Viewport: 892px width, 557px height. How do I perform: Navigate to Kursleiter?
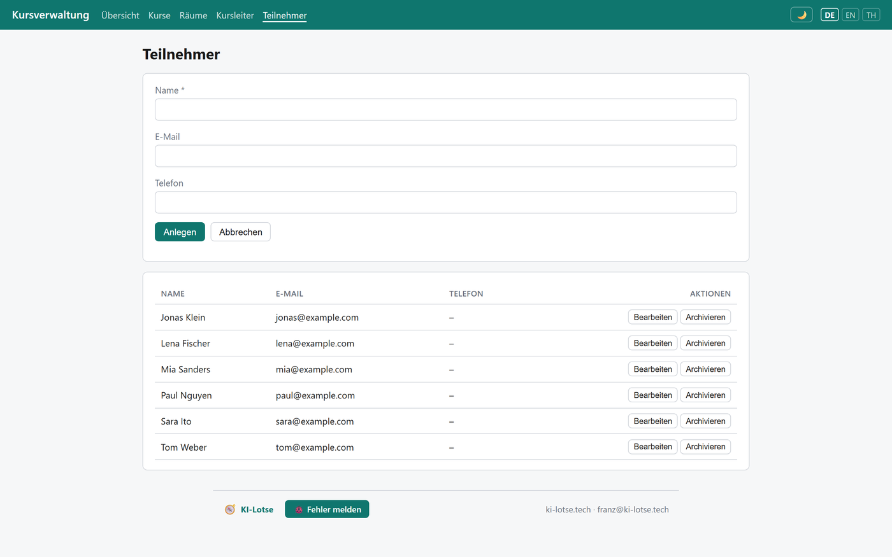pos(235,15)
